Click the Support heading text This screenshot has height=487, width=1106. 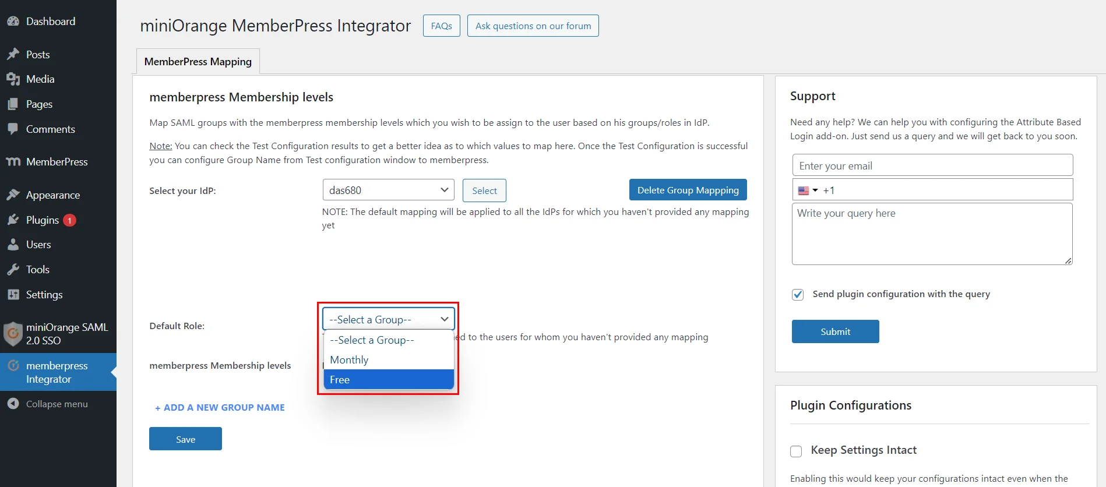point(813,96)
